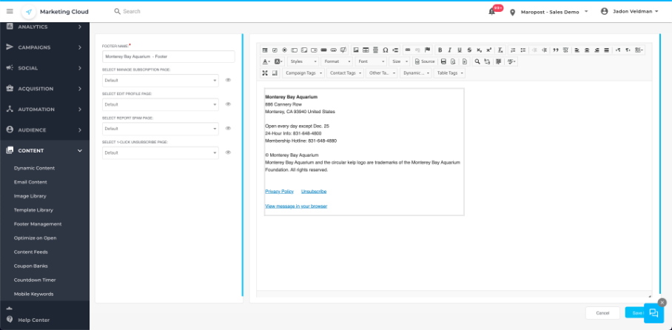The width and height of the screenshot is (672, 330).
Task: Insert a form in the editor toolbar
Action: pos(265,50)
